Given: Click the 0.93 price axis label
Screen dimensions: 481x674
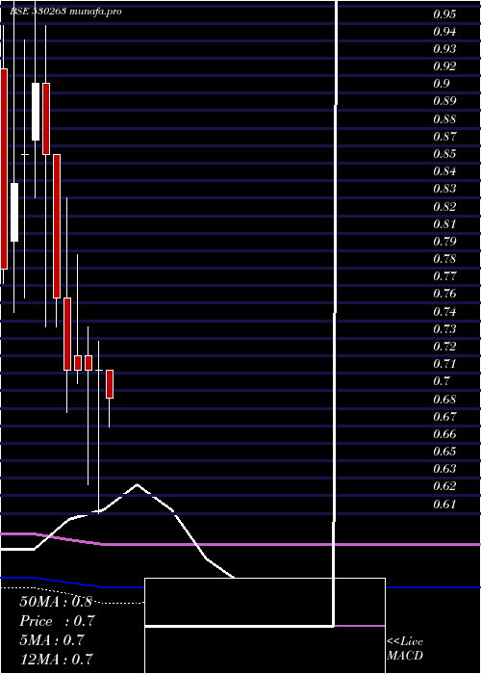Looking at the screenshot, I should [444, 49].
